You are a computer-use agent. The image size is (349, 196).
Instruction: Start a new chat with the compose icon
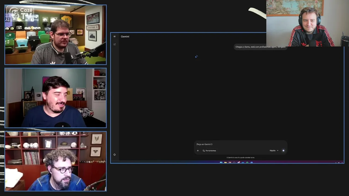[115, 44]
